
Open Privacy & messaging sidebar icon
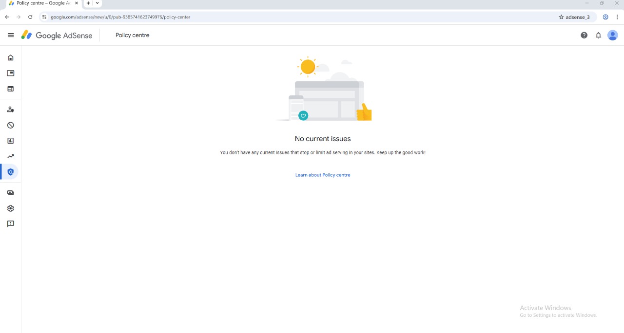click(x=11, y=110)
